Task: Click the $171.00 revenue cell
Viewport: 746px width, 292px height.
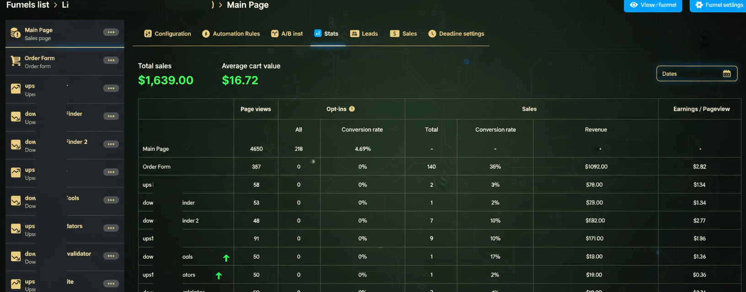Action: click(594, 239)
